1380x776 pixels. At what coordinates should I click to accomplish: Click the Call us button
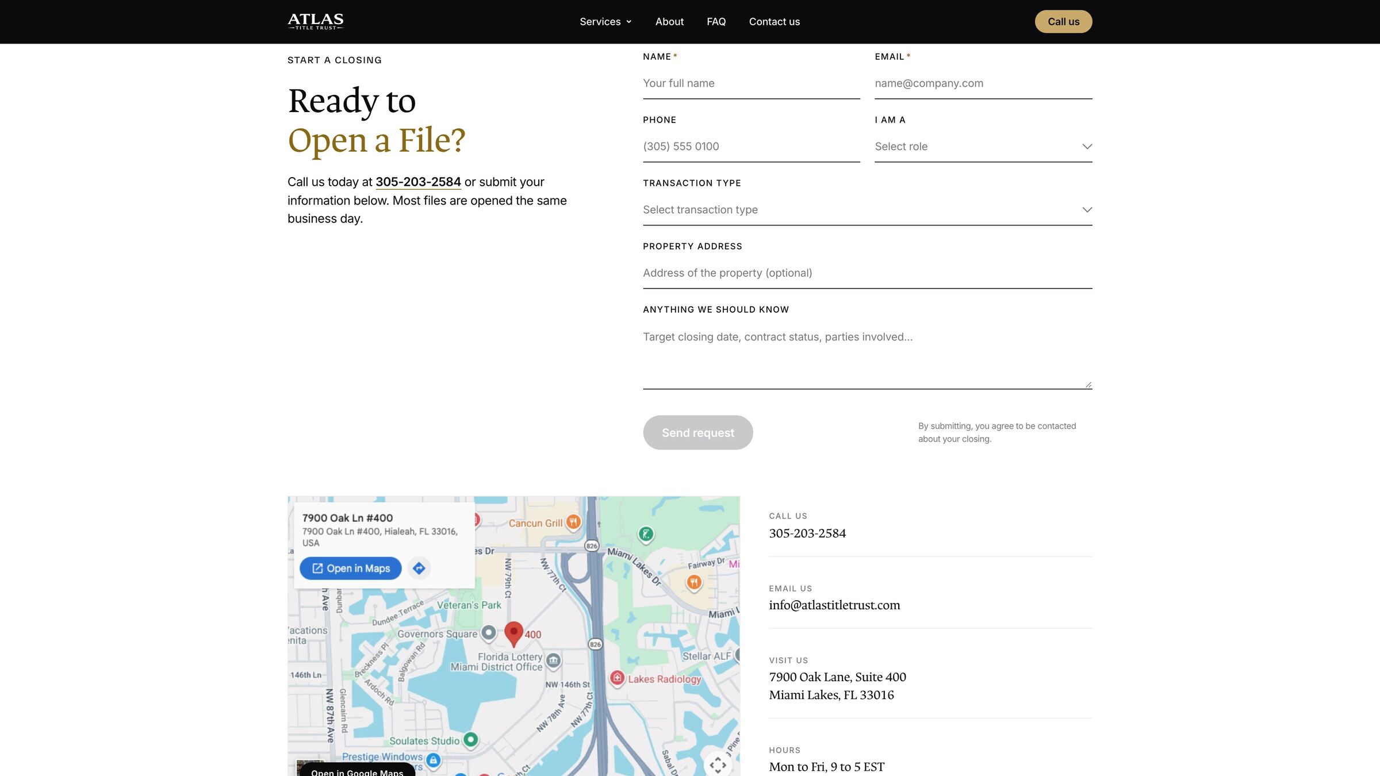pos(1063,22)
